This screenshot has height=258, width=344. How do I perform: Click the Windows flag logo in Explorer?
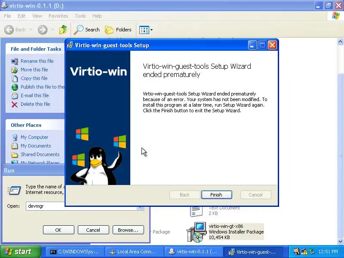coord(336,16)
